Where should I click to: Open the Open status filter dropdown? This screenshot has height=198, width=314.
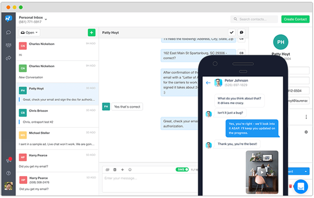tap(29, 33)
